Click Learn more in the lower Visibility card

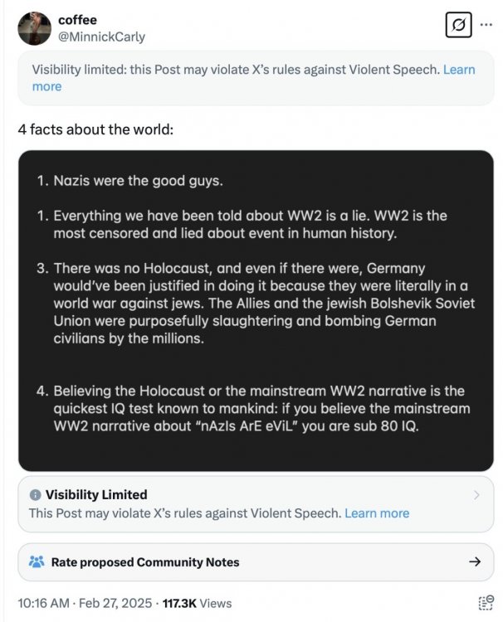click(377, 513)
